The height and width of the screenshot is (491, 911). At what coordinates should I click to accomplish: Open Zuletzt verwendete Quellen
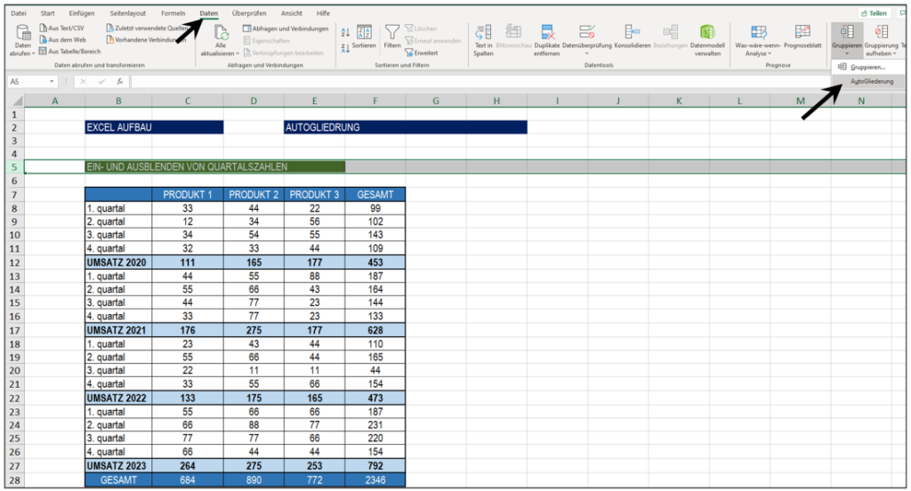[147, 28]
